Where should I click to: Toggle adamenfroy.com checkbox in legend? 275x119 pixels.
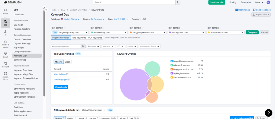point(172,65)
